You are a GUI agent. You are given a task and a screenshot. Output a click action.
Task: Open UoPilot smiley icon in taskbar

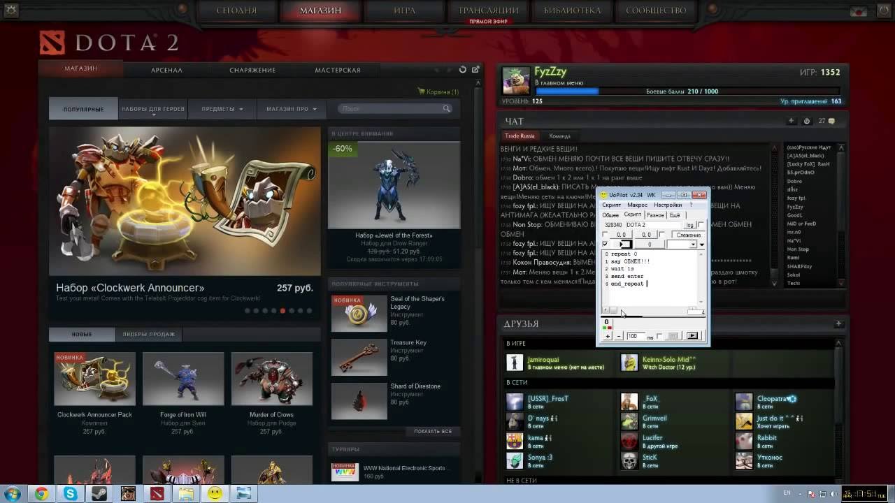point(214,494)
